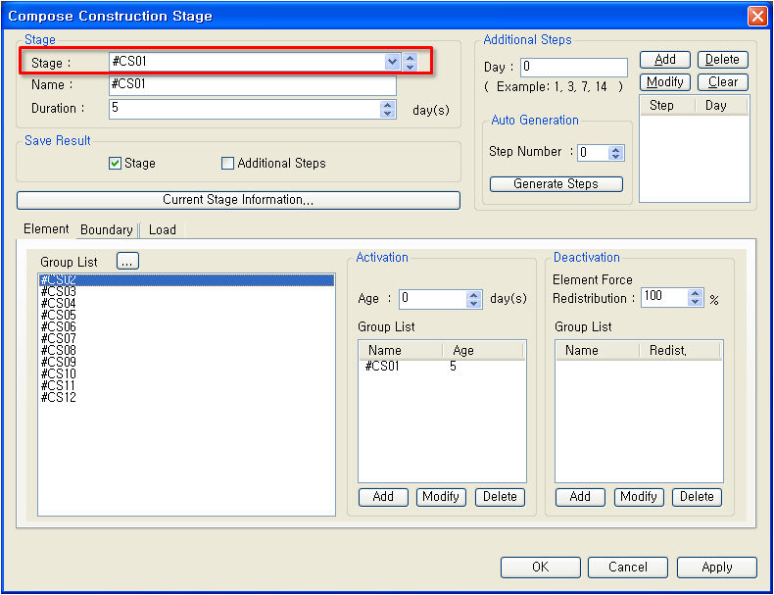Open the Stage dropdown list
774x595 pixels.
[392, 62]
